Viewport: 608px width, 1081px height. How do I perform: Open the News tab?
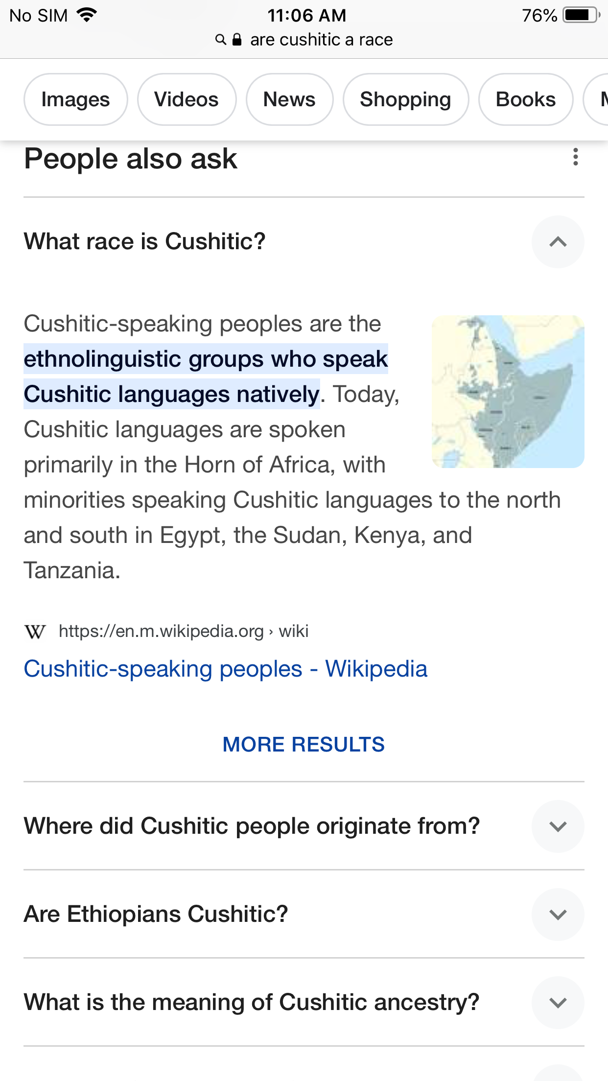(289, 99)
